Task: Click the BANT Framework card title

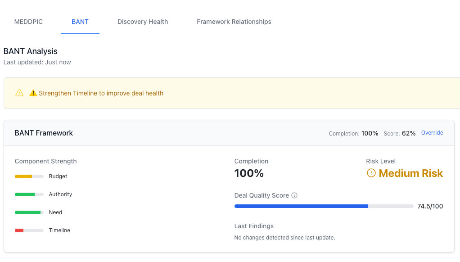Action: 44,133
